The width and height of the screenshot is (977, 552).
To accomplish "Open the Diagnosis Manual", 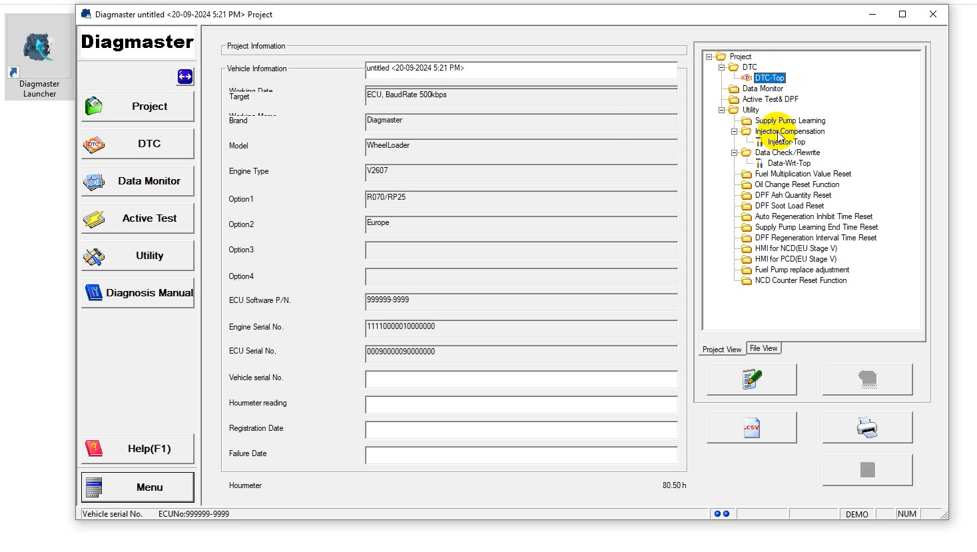I will [x=138, y=293].
